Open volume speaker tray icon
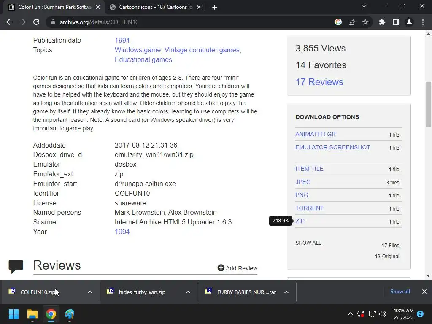The width and height of the screenshot is (432, 324). point(383,314)
